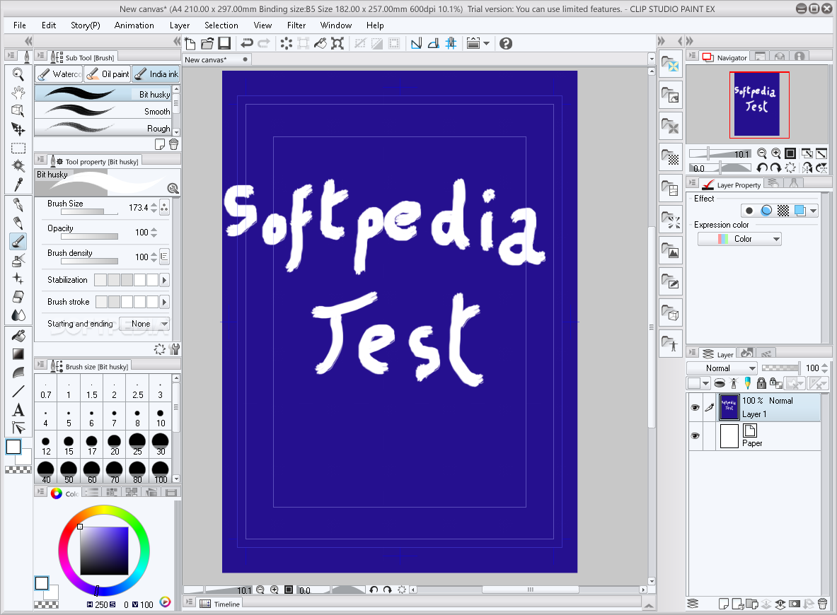
Task: Open the Expression color dropdown
Action: click(x=739, y=239)
